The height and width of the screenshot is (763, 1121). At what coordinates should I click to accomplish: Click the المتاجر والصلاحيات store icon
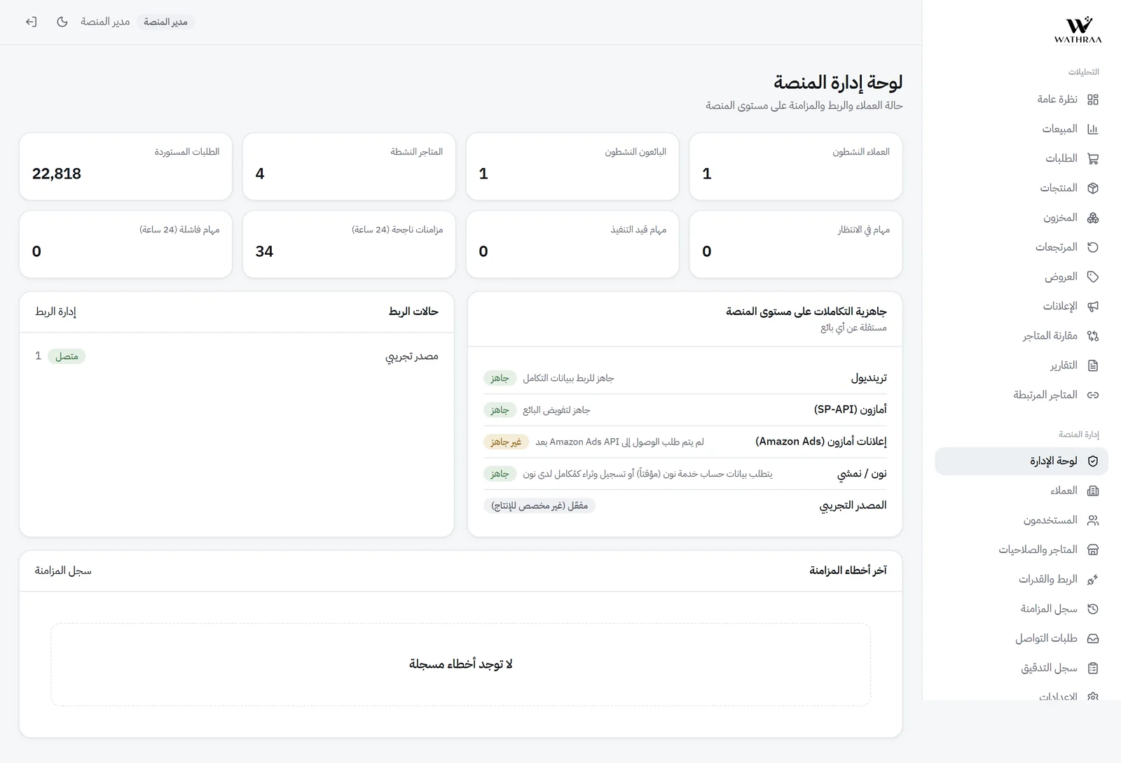coord(1093,549)
